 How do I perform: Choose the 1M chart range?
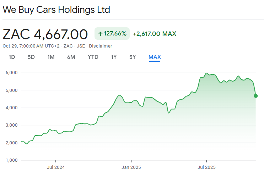(51, 57)
